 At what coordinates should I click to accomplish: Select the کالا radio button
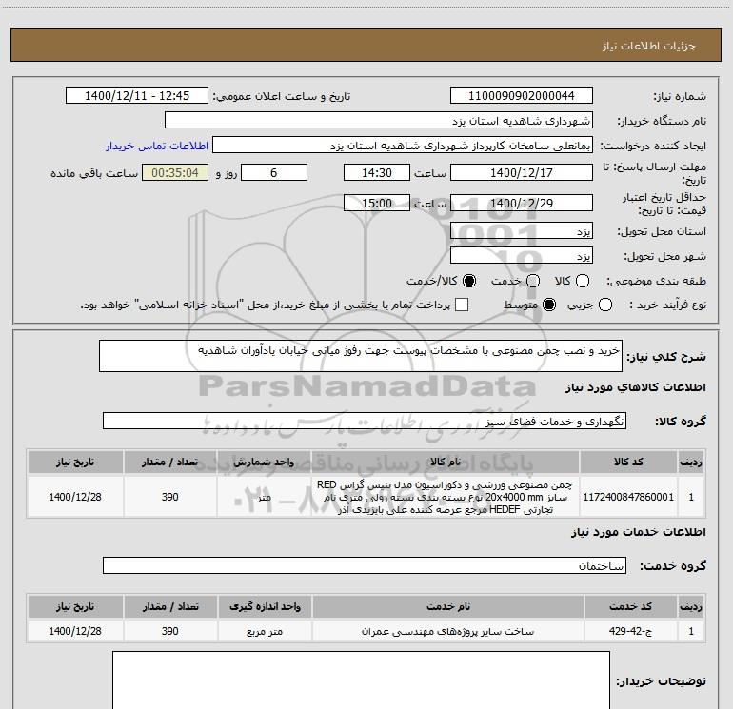pos(583,281)
